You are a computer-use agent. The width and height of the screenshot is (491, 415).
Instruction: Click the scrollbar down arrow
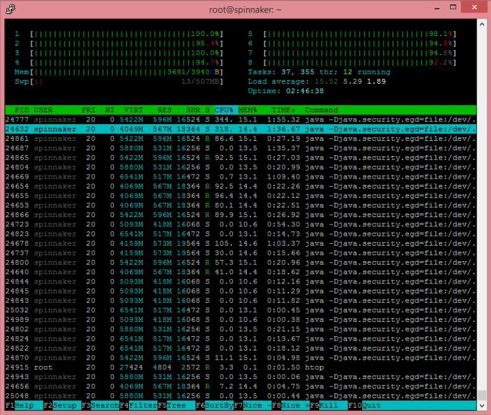coord(482,406)
